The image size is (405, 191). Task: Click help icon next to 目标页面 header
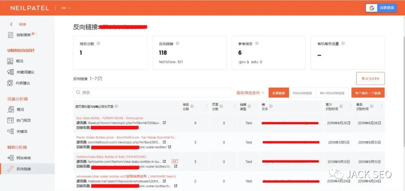[x=116, y=106]
